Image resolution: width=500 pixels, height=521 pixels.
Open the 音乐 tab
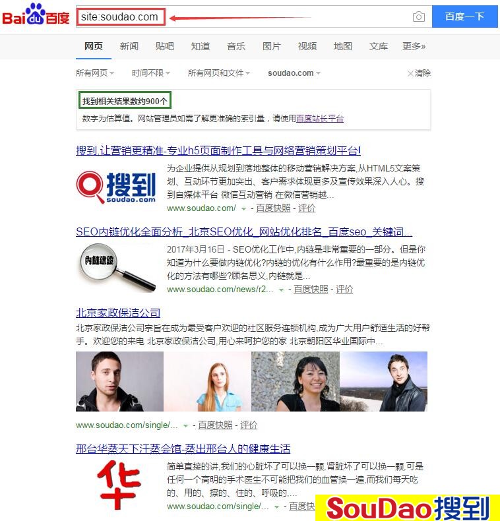tap(236, 46)
